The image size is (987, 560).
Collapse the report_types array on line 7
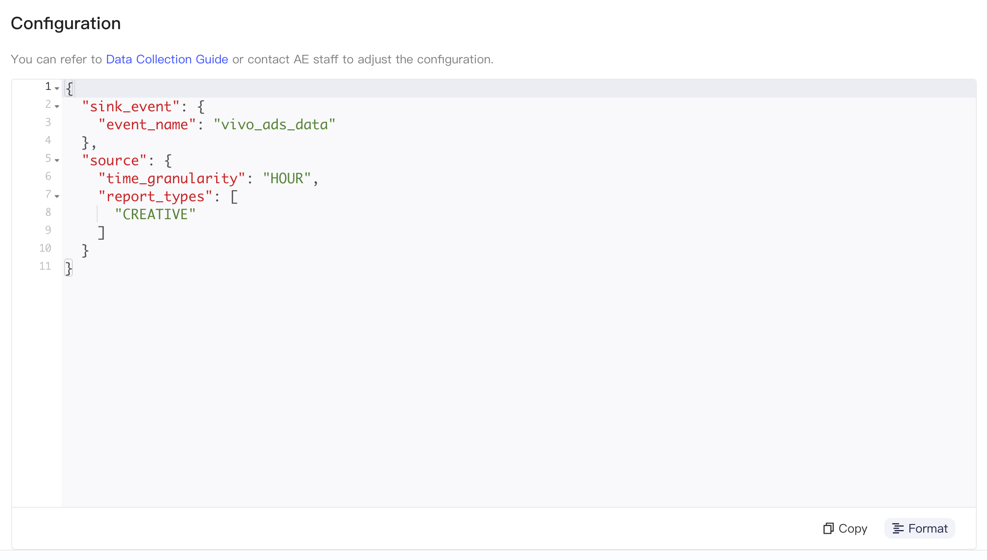click(x=57, y=196)
